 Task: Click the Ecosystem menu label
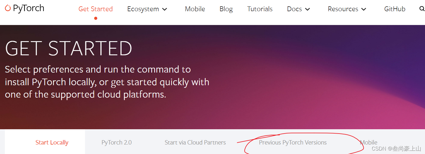click(x=143, y=9)
